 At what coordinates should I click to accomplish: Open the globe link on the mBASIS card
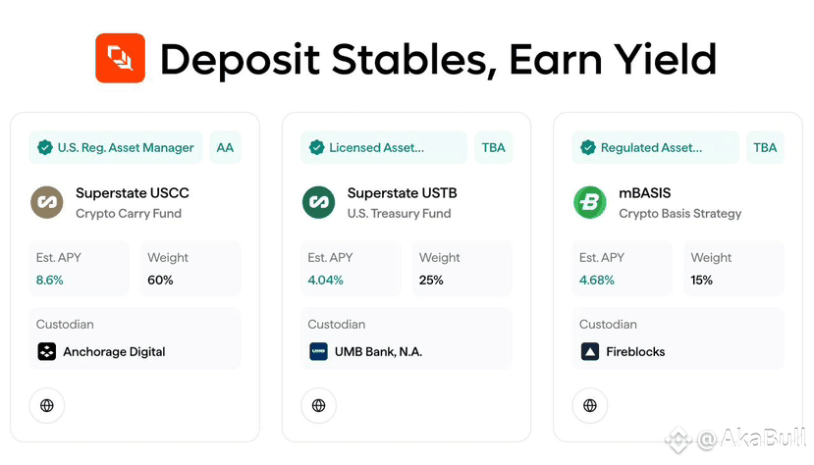(590, 405)
